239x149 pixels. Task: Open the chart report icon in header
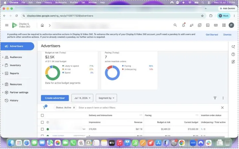point(208,25)
